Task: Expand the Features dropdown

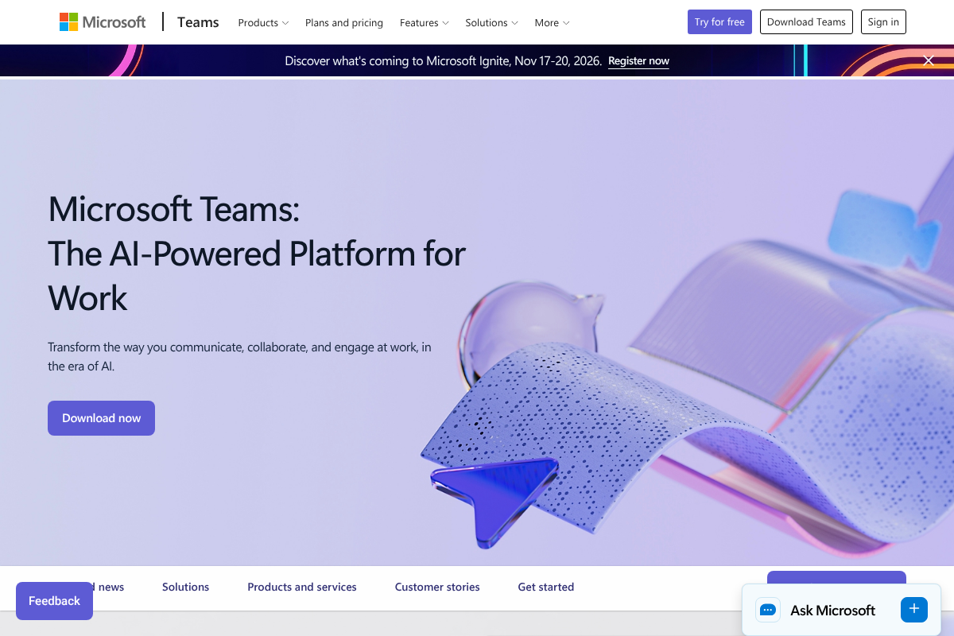Action: [425, 23]
